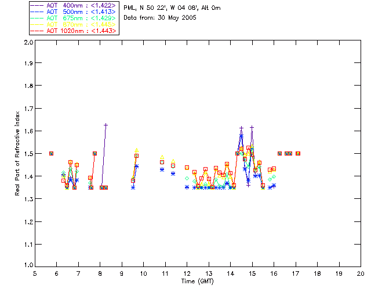Click the red square marker at 12 GMT
This screenshot has width=371, height=296.
click(x=187, y=167)
